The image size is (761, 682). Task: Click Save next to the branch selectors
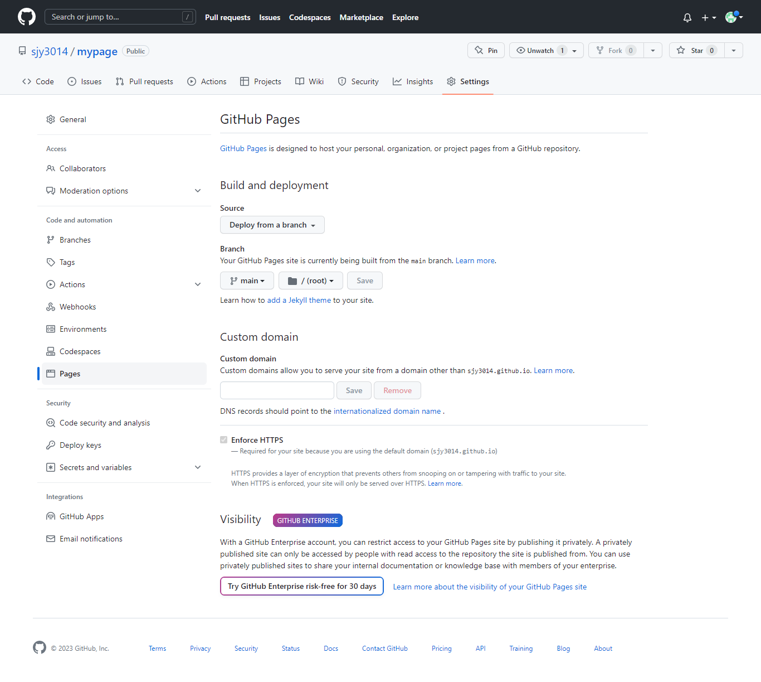point(365,280)
